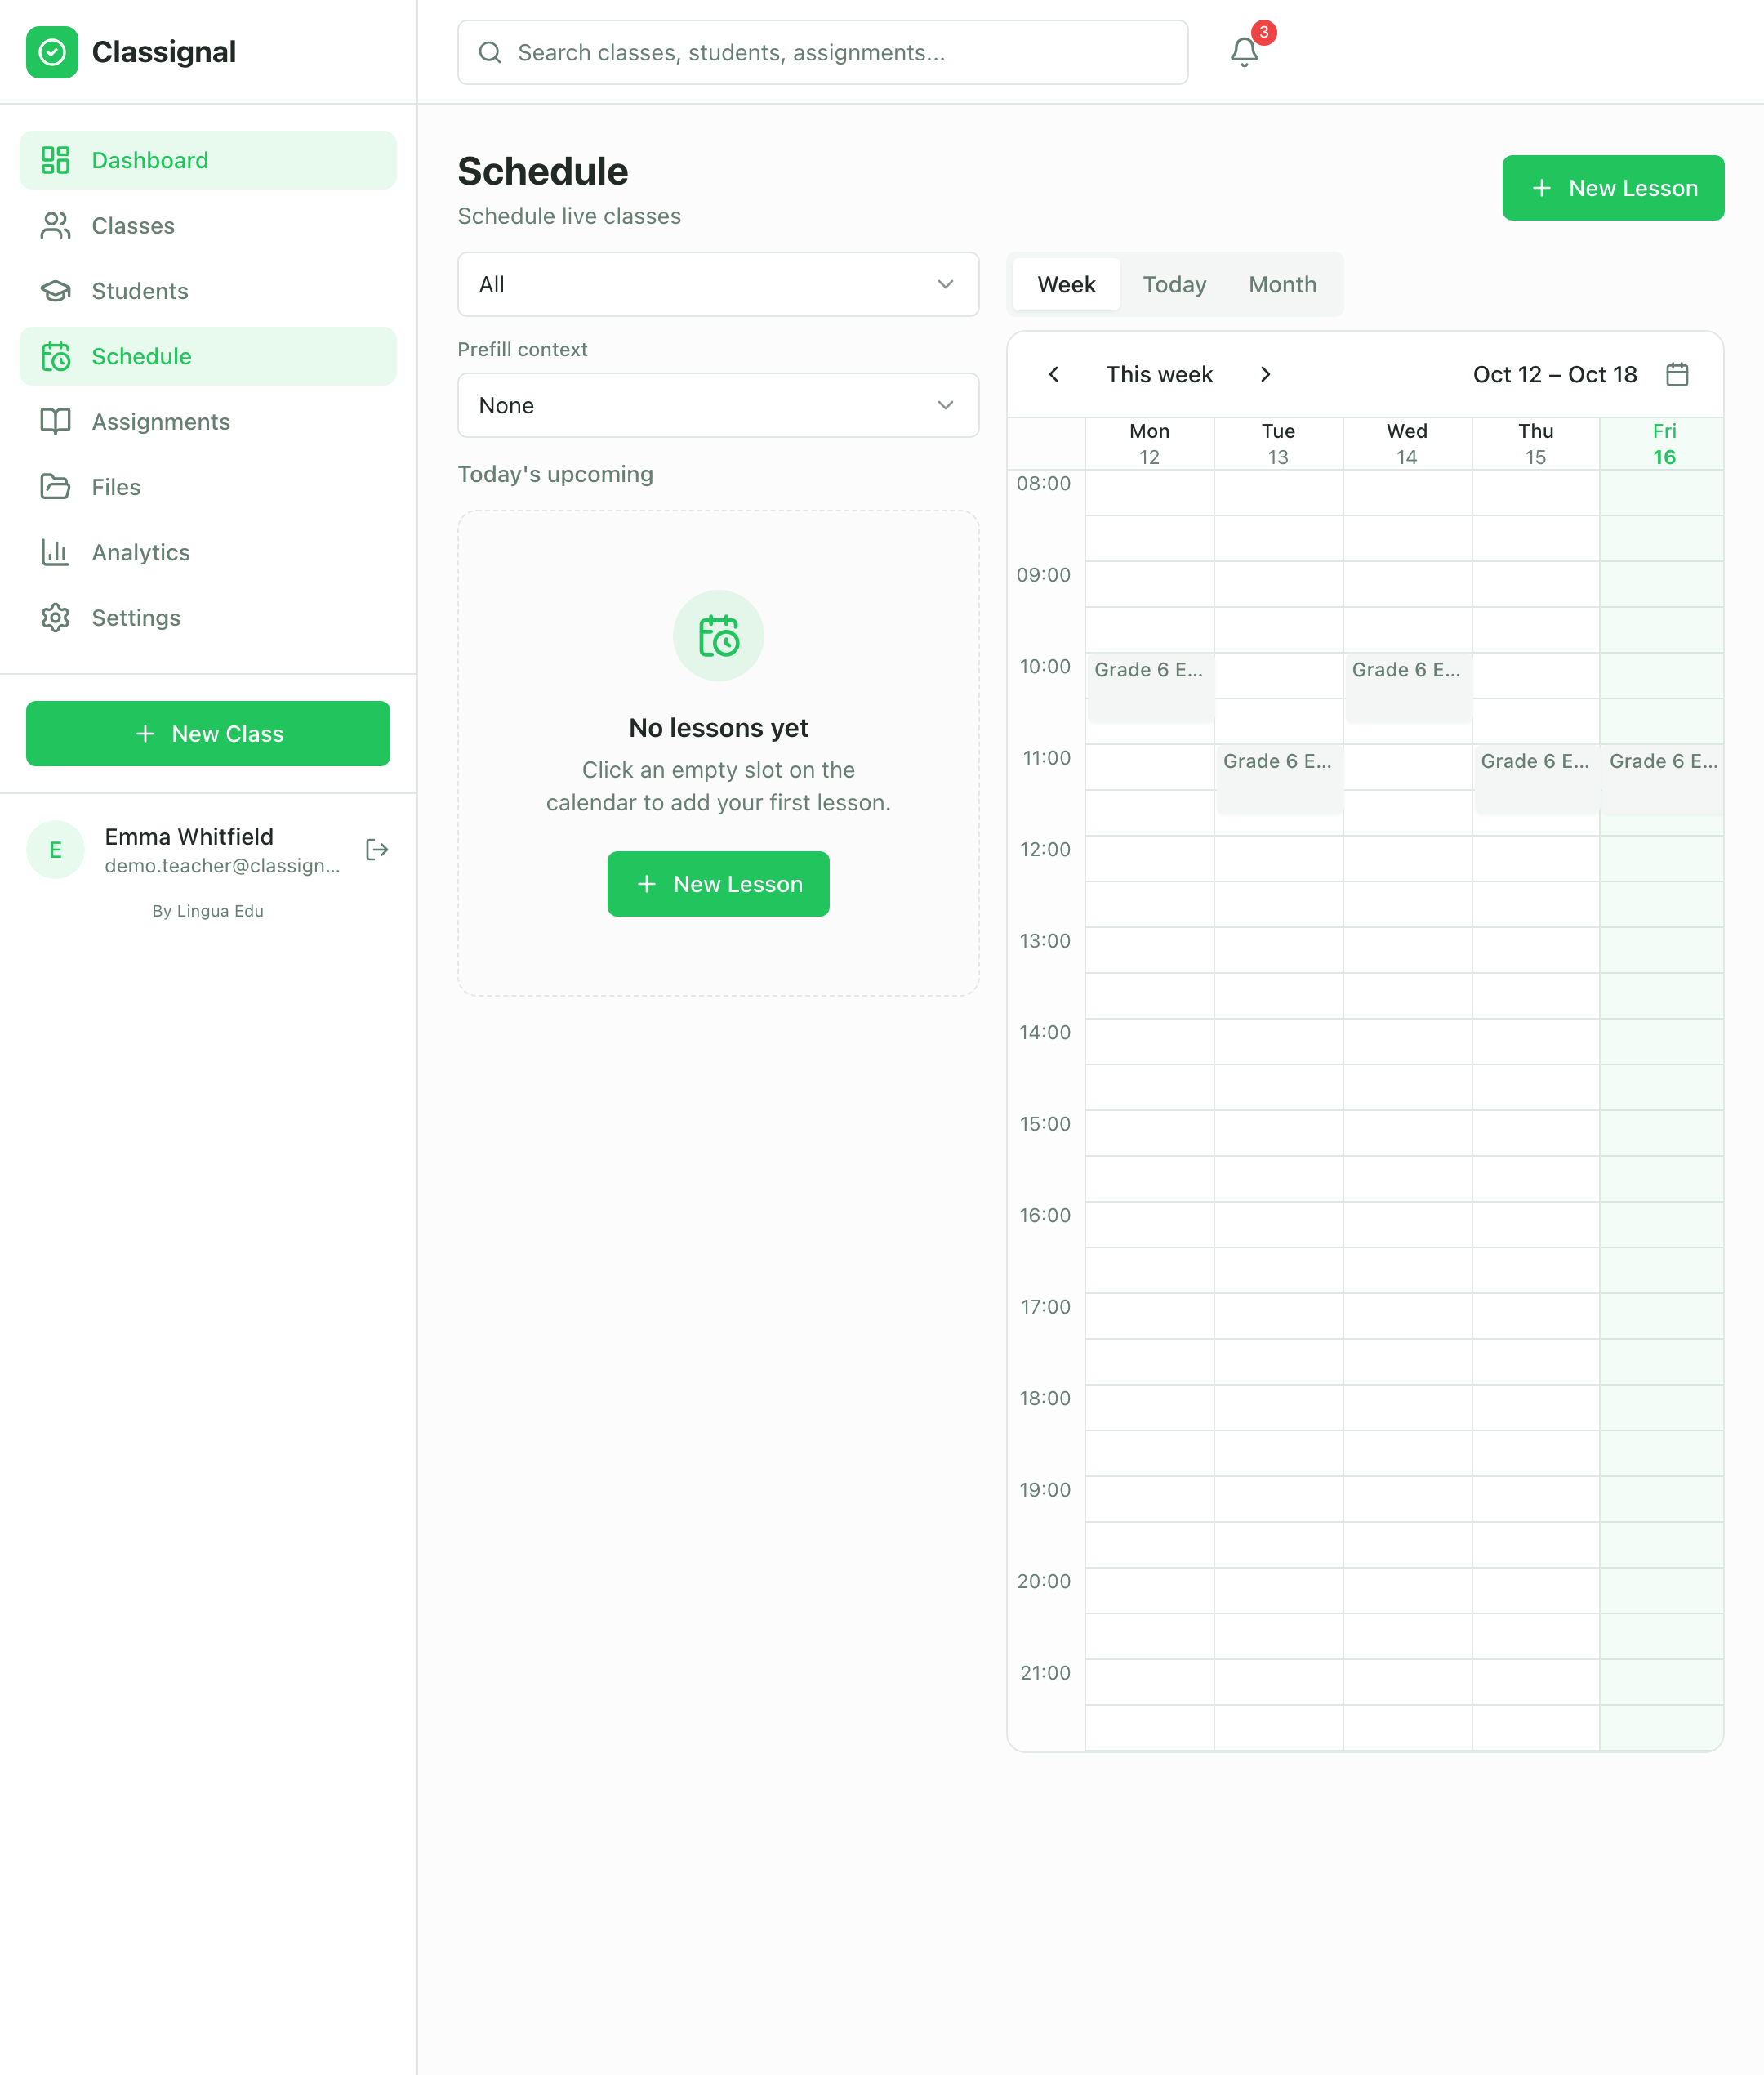Screen dimensions: 1764x2075
Task: Open Analytics in the sidebar
Action: click(208, 552)
